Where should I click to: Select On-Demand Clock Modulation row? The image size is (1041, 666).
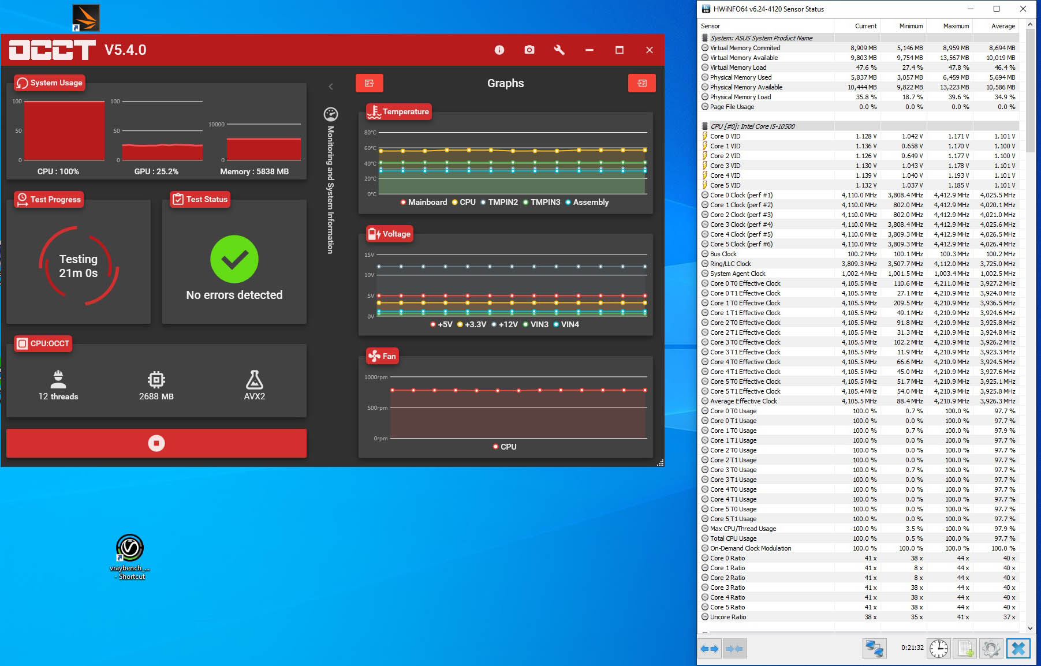(859, 548)
